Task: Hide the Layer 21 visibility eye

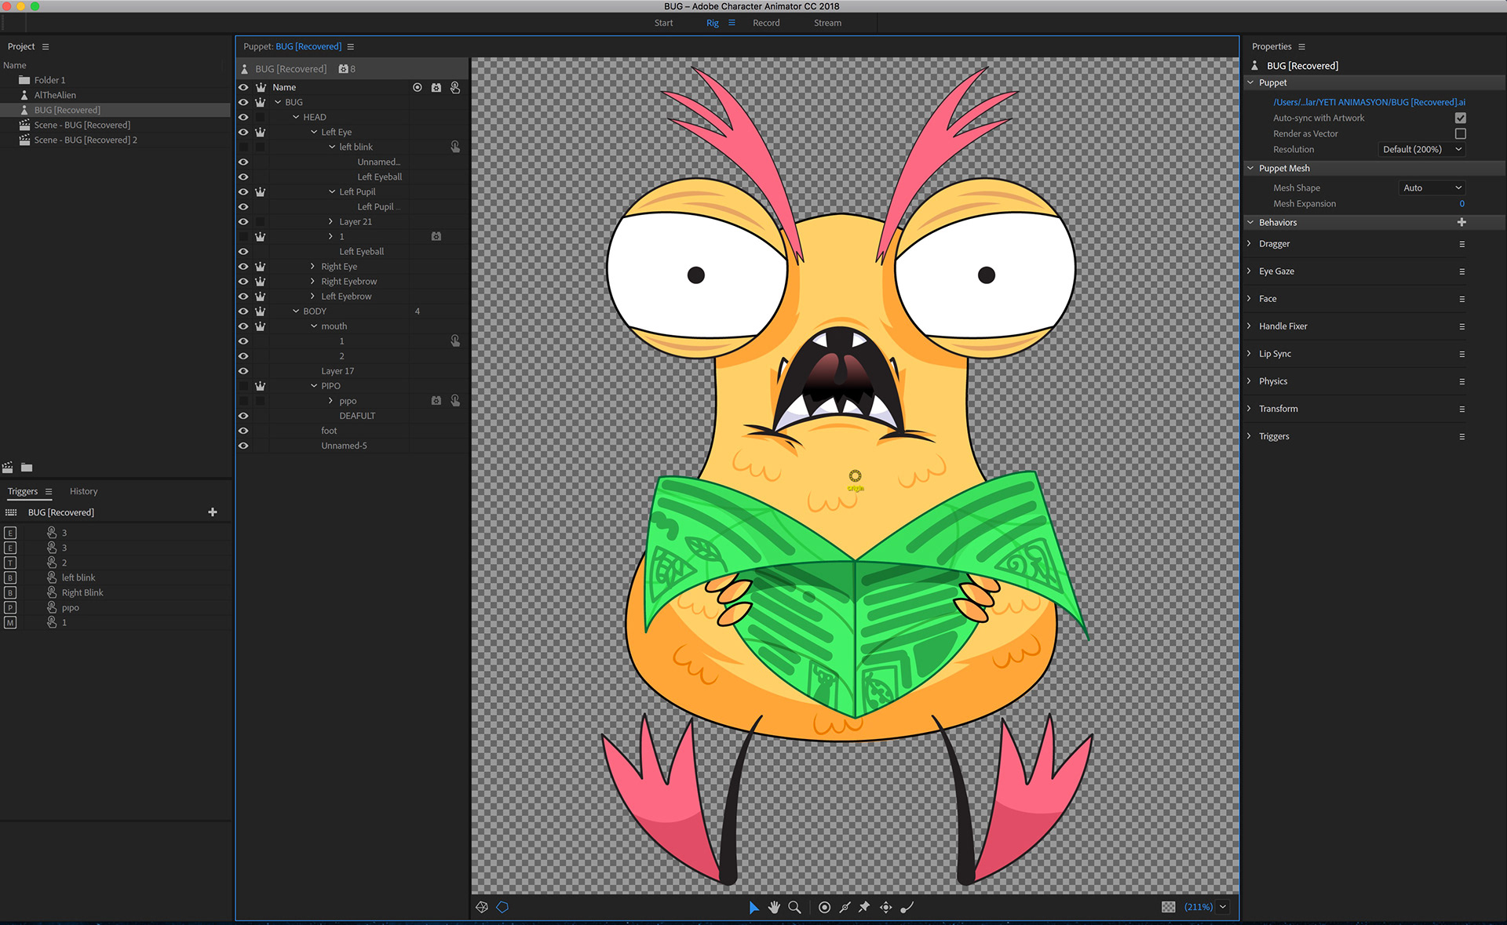Action: tap(243, 221)
